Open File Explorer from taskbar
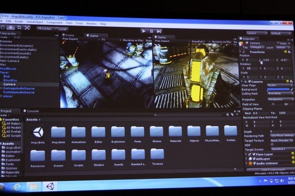Screen dimensions: 295x196 pos(34,187)
